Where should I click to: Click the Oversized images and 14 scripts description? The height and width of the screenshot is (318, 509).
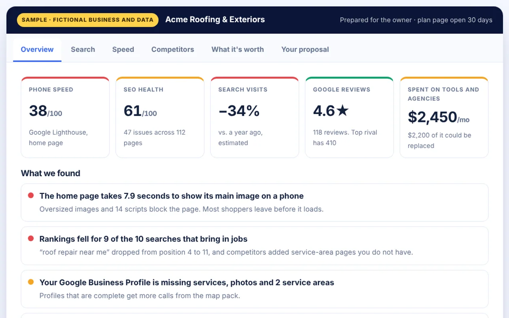click(181, 209)
